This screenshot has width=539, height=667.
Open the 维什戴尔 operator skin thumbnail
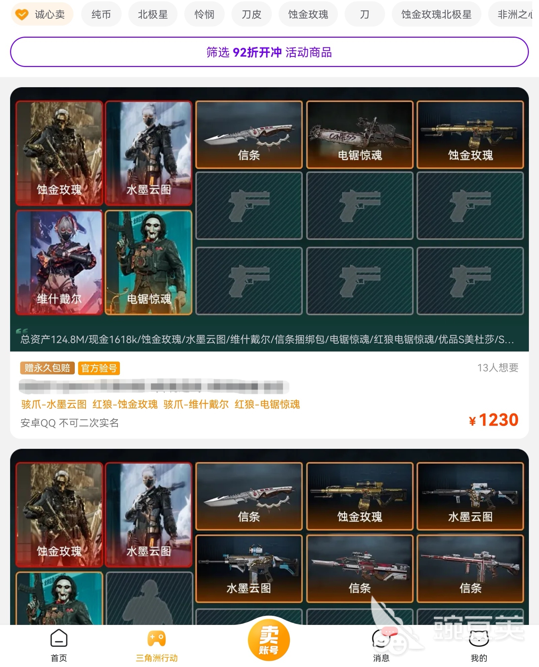pos(59,263)
